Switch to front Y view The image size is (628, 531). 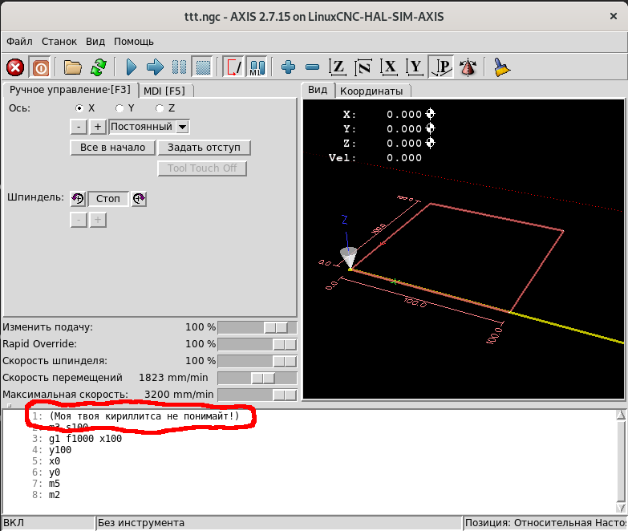(415, 67)
